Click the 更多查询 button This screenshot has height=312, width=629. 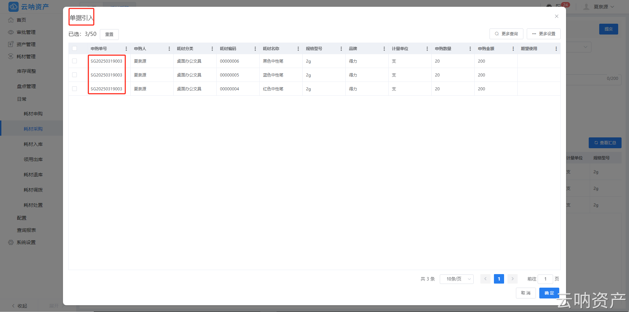click(x=506, y=34)
